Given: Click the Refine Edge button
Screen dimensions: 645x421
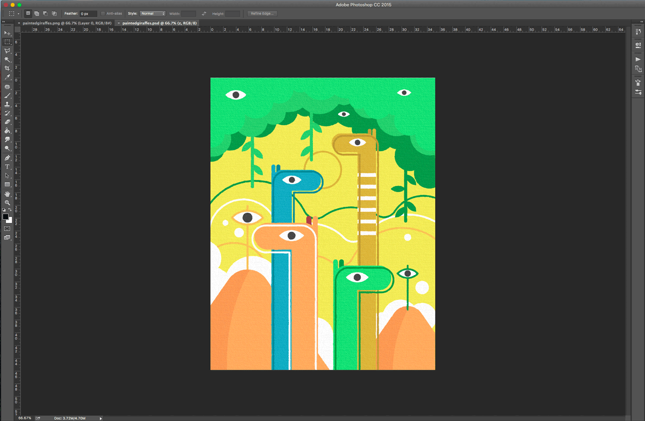Looking at the screenshot, I should click(x=262, y=13).
